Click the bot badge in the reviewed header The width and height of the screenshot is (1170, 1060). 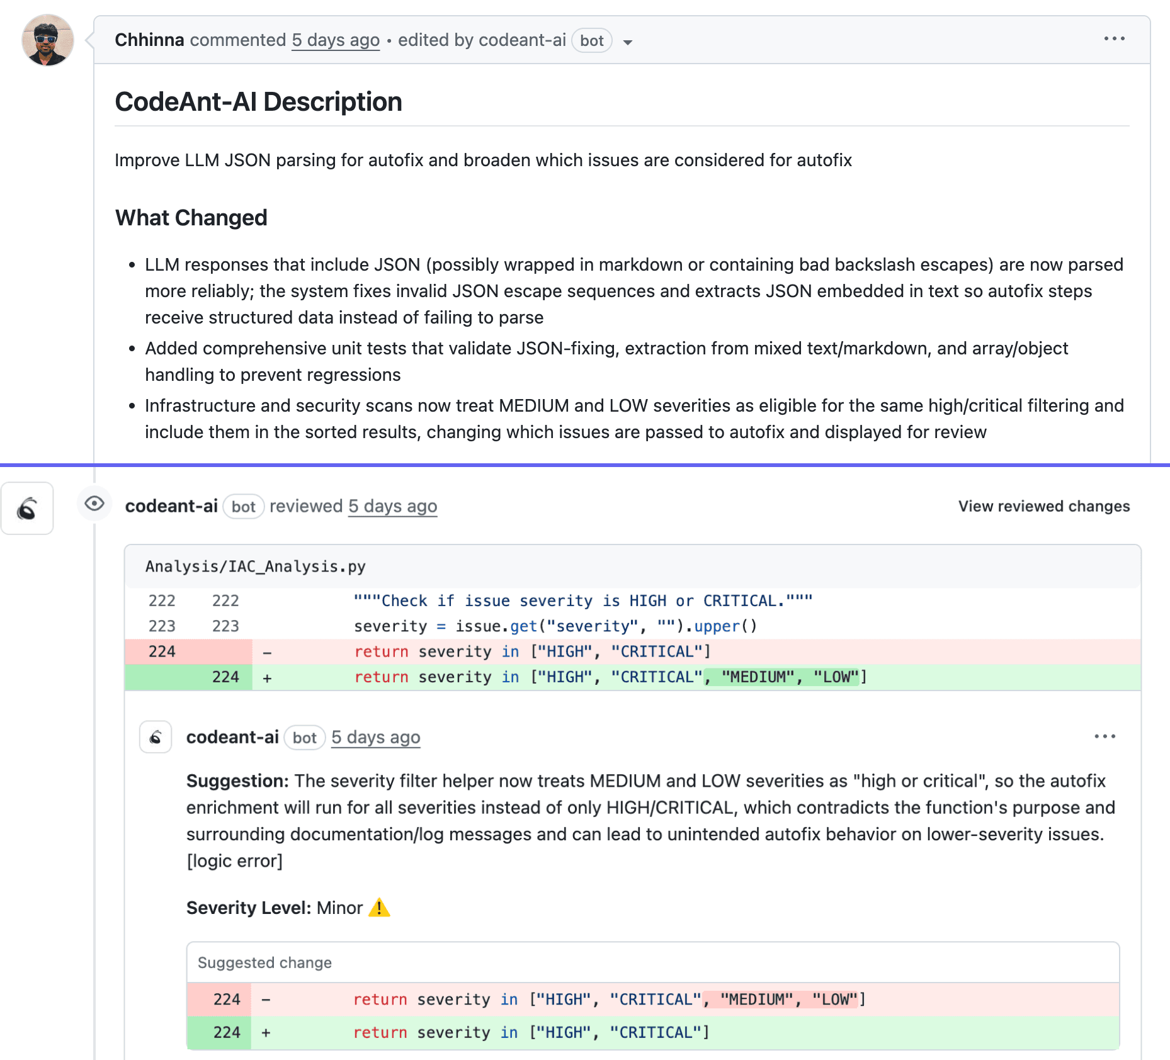point(244,507)
